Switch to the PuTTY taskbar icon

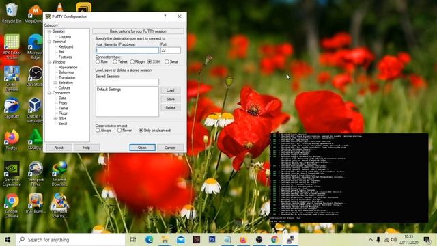[290, 240]
